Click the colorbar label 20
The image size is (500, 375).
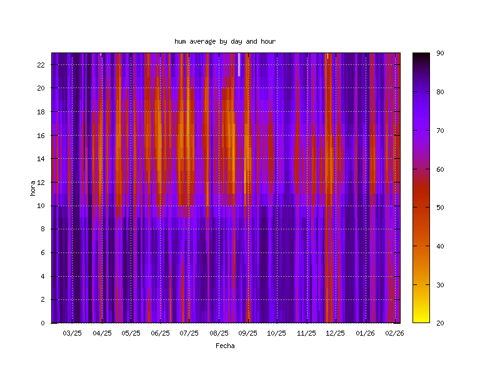[x=440, y=323]
